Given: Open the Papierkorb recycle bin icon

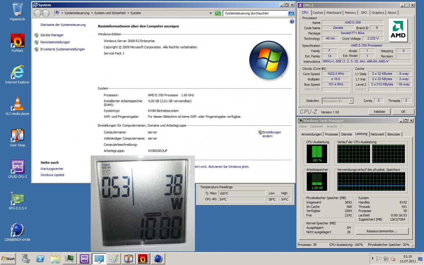Looking at the screenshot, I should pyautogui.click(x=17, y=12).
